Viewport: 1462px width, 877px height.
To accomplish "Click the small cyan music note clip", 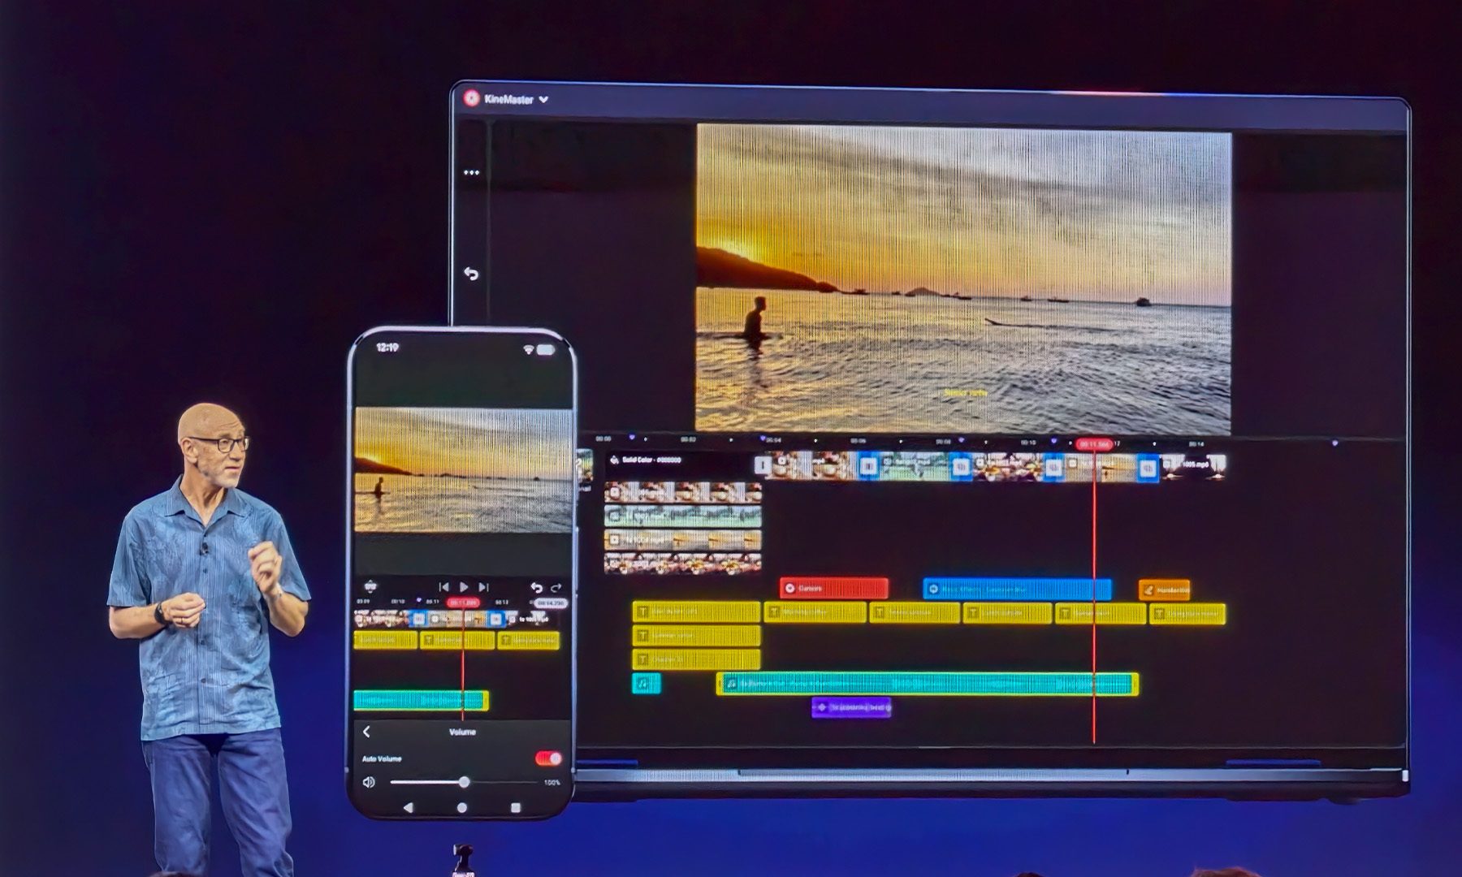I will [x=647, y=684].
